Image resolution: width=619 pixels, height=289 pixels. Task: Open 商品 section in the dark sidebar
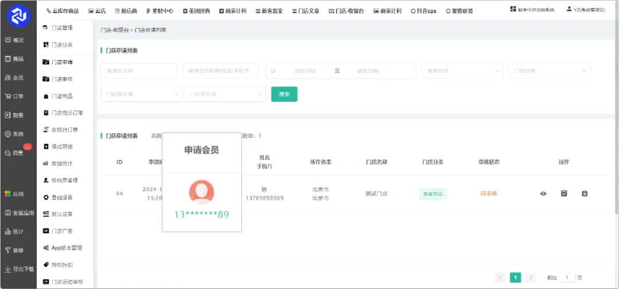click(x=14, y=59)
